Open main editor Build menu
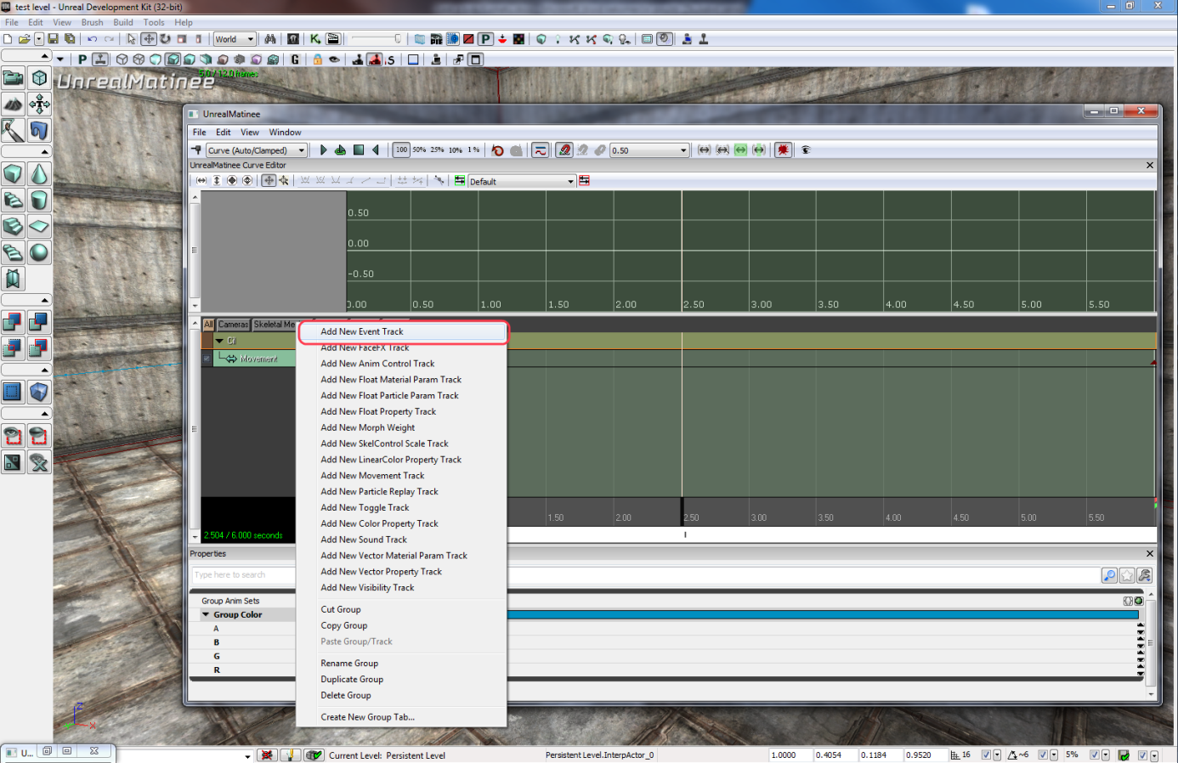This screenshot has height=763, width=1178. (123, 22)
